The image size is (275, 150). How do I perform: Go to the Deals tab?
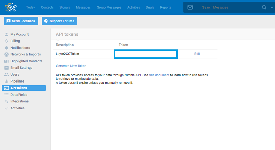tap(150, 7)
